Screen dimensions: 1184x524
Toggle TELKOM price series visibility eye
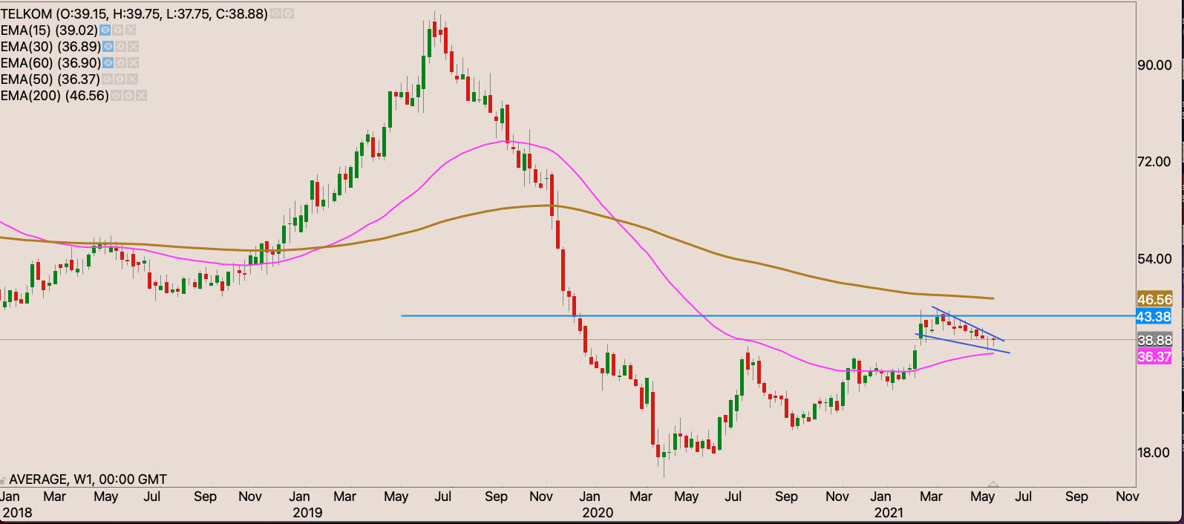click(x=275, y=13)
